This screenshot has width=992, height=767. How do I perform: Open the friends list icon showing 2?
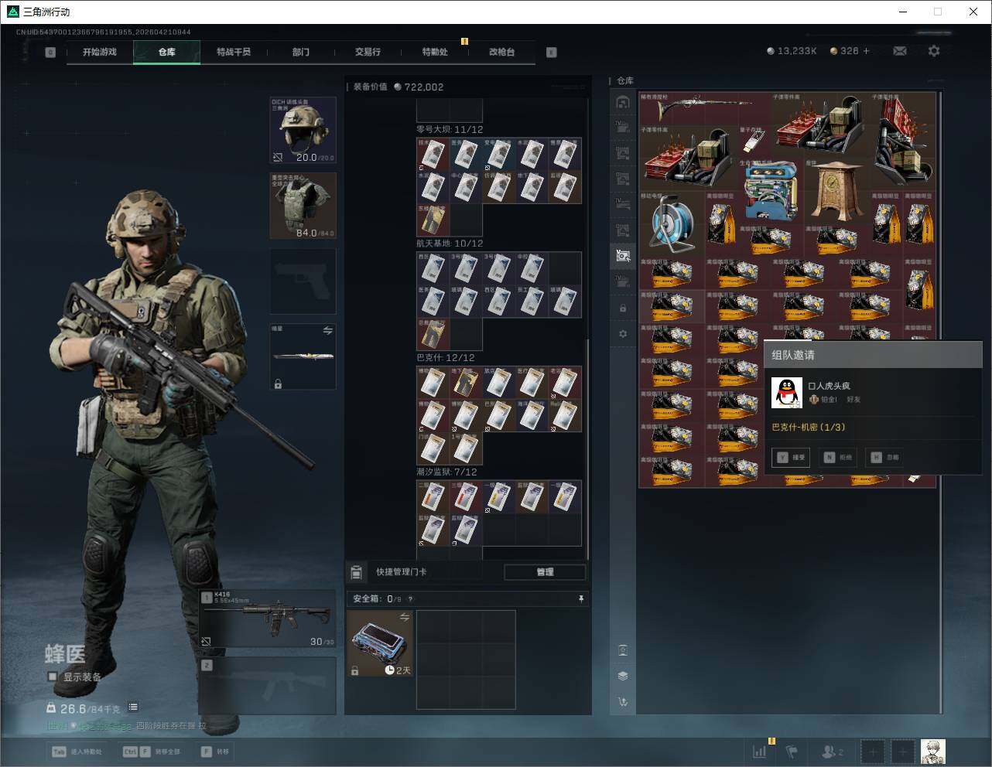(x=832, y=751)
